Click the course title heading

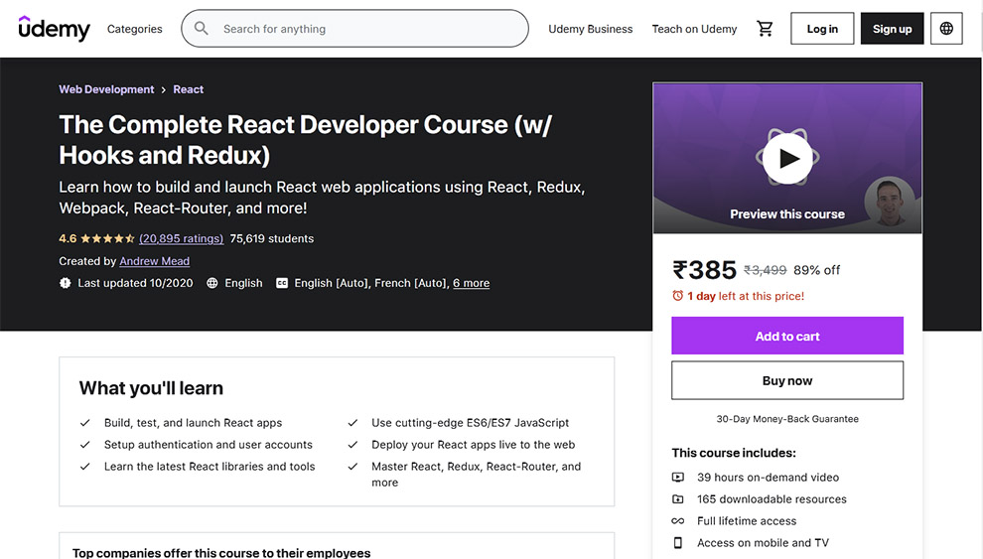click(x=306, y=140)
